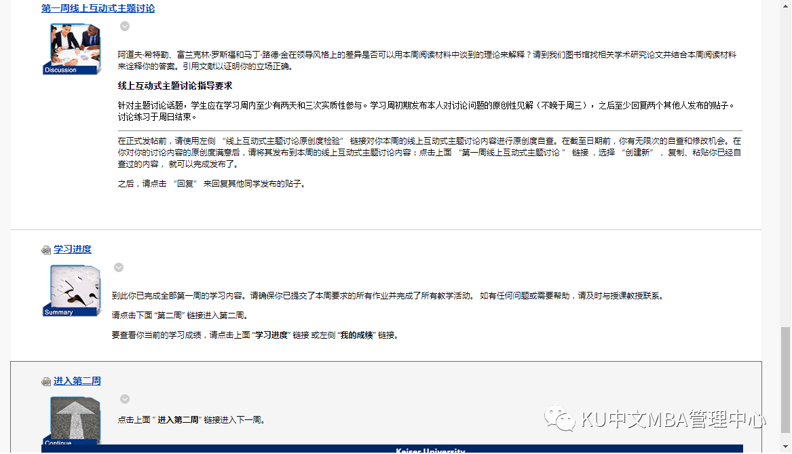Click the Discussion label on the meeting icon
The width and height of the screenshot is (792, 454).
[61, 70]
